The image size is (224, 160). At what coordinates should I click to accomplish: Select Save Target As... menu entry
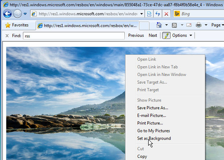point(152,82)
